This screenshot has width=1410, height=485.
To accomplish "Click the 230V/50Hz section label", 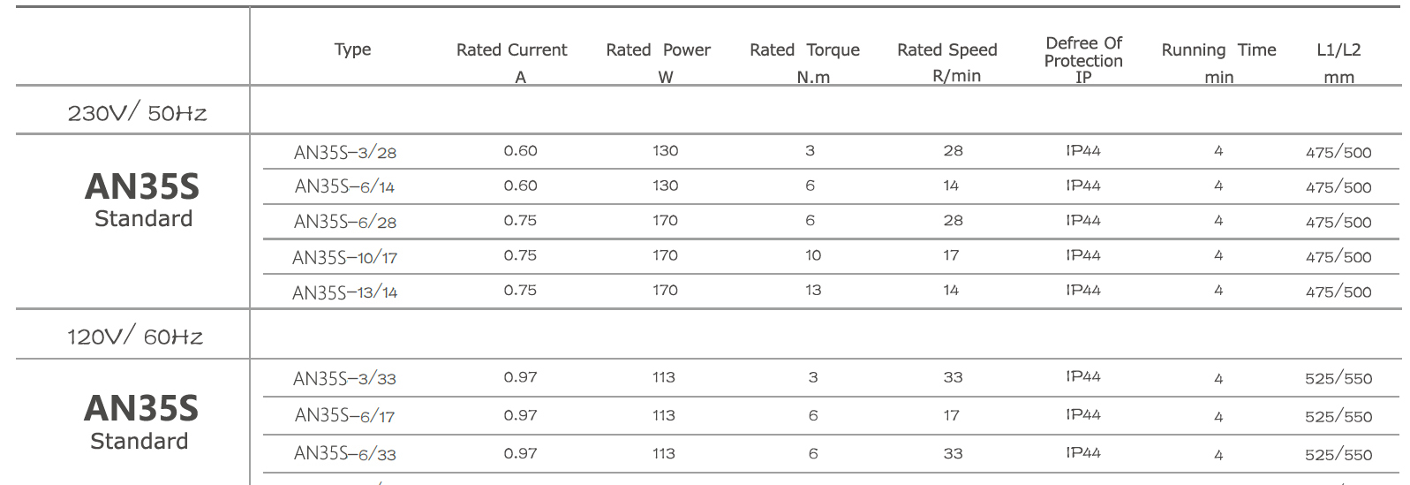I will coord(137,112).
